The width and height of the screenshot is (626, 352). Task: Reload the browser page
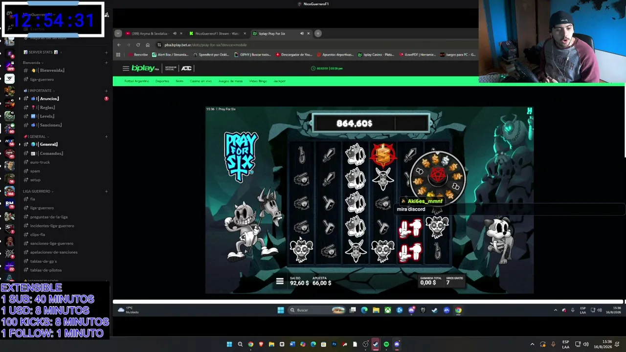[138, 45]
